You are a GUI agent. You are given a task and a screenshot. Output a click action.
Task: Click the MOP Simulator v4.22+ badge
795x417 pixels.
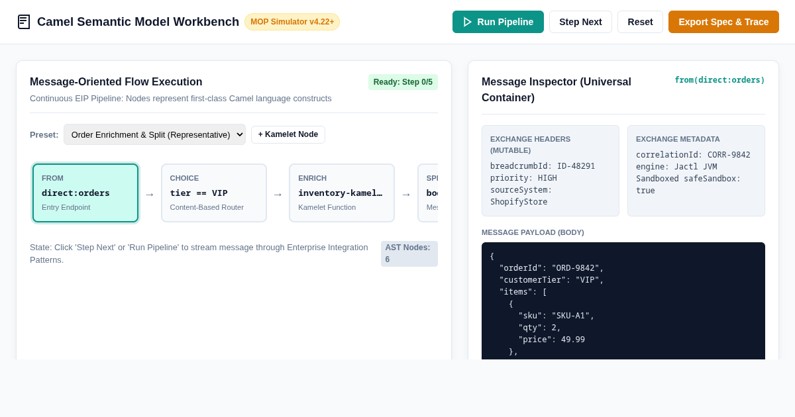click(x=292, y=22)
